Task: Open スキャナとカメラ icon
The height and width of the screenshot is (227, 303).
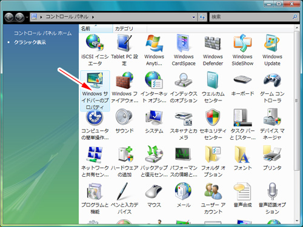Action: [184, 119]
